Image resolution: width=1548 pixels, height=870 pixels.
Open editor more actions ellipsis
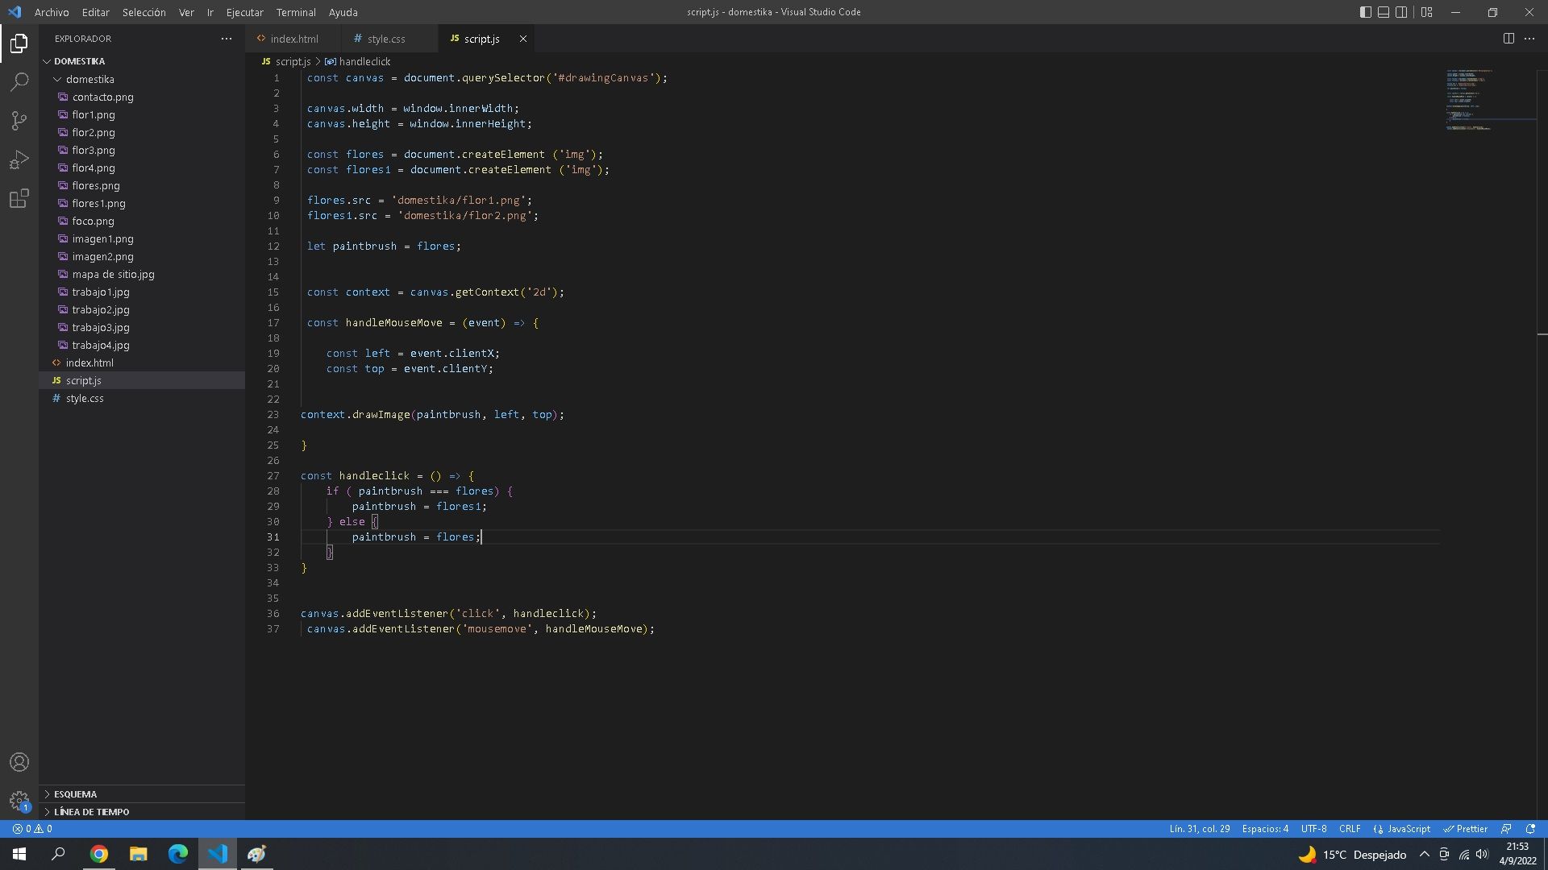point(1529,38)
